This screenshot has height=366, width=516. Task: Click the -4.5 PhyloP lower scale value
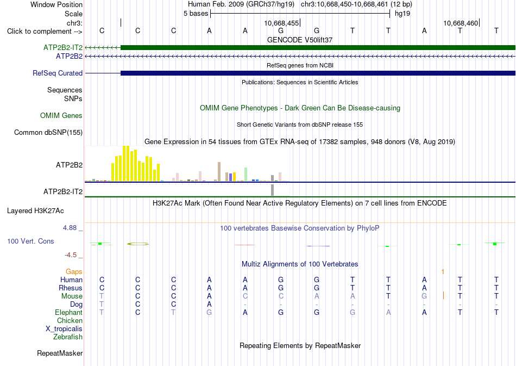pos(71,255)
